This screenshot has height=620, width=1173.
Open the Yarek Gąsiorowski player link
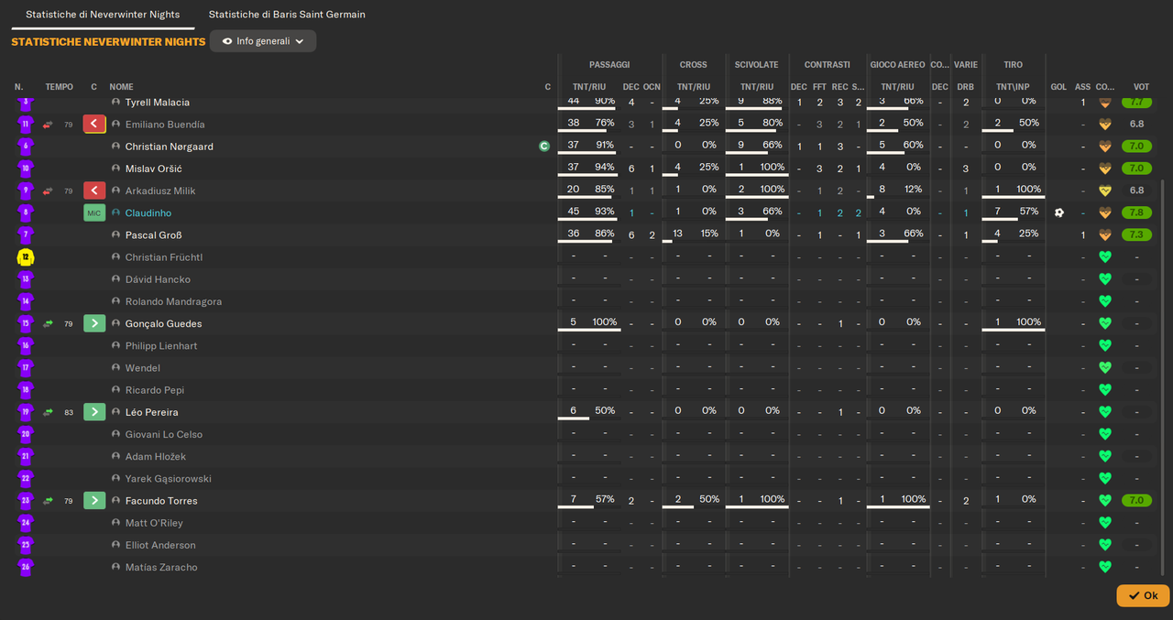[169, 479]
